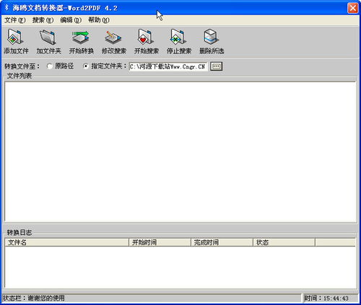Click the 开始搜索 (Start Search) icon

[x=147, y=41]
